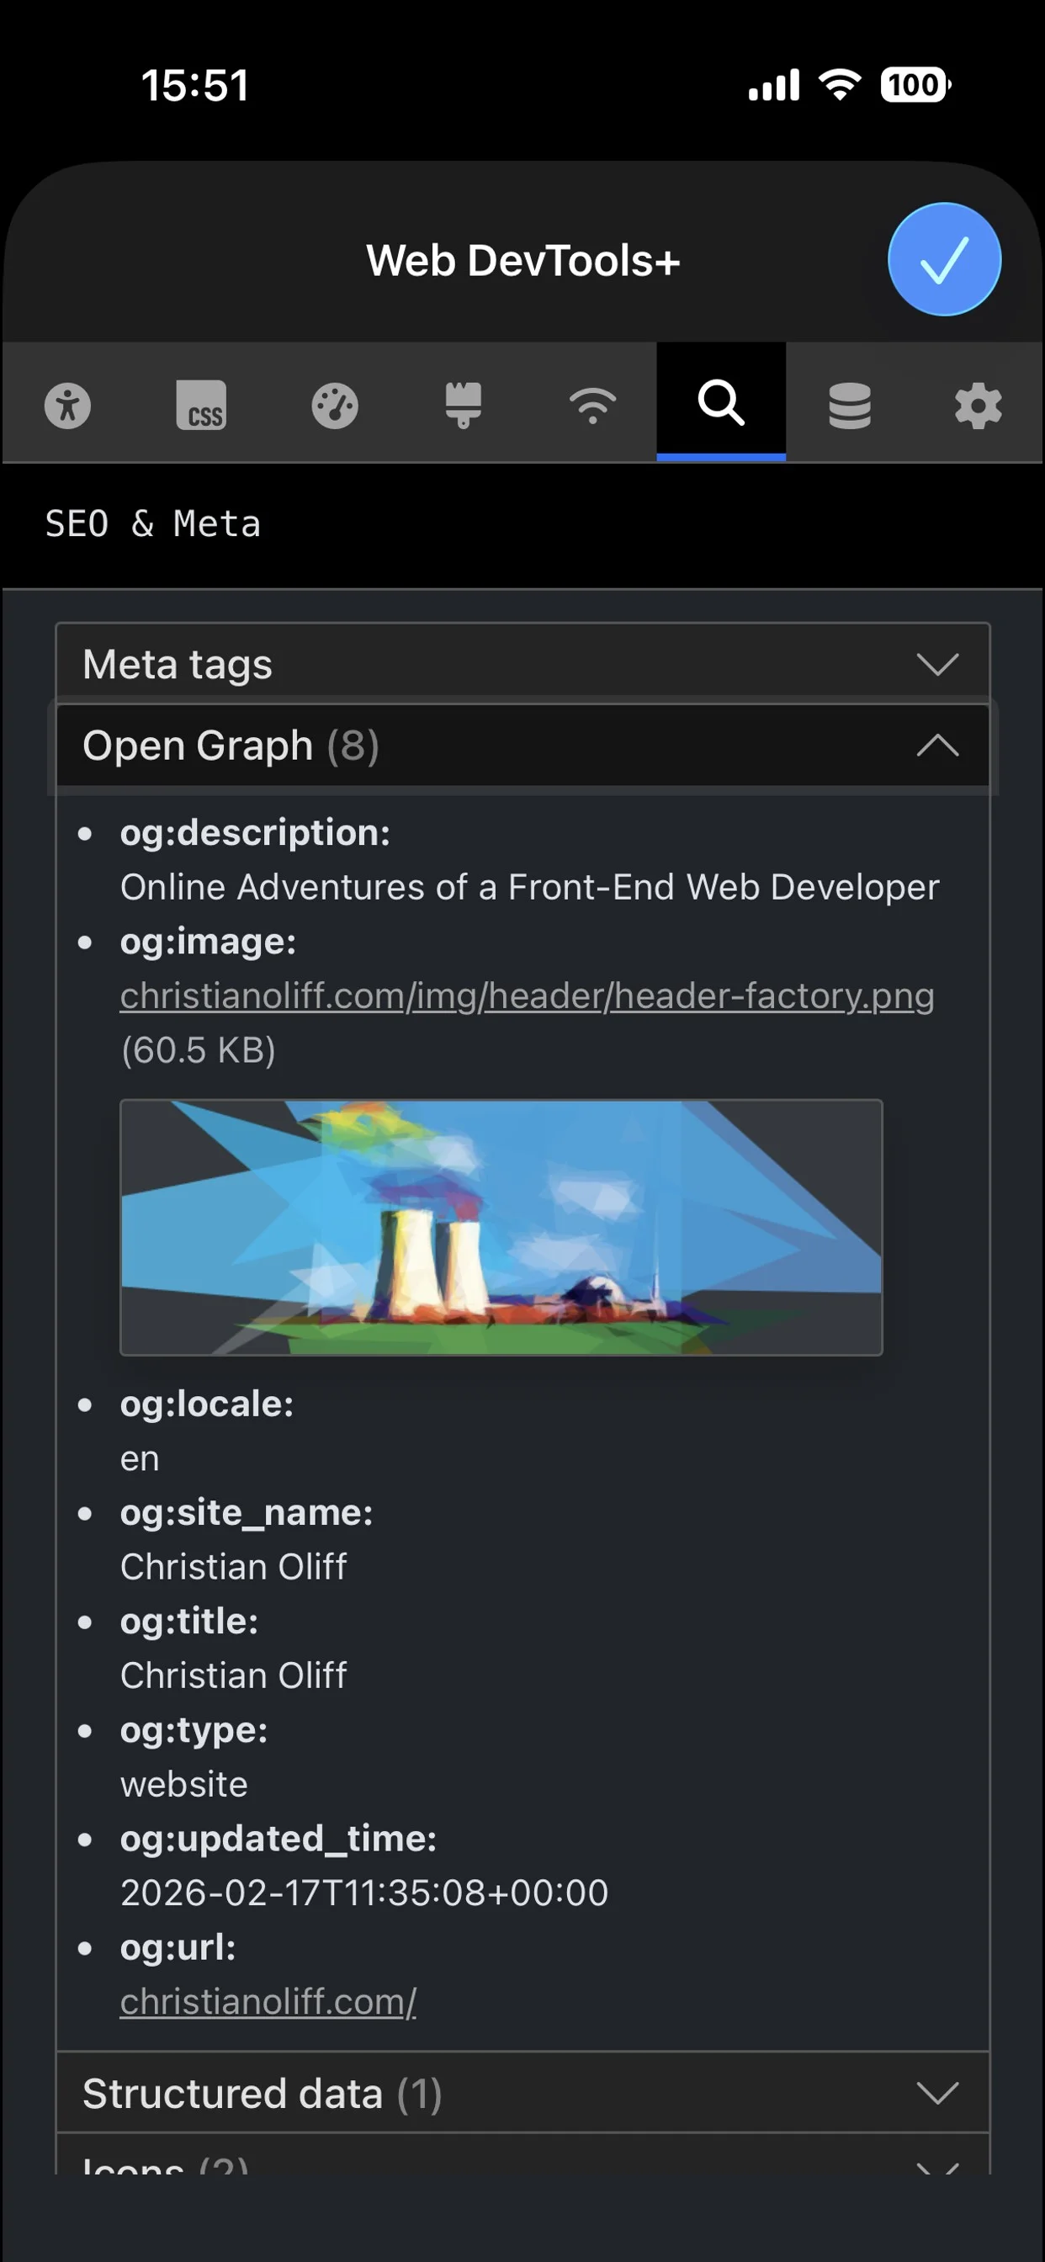Open the CSS inspector tool
The height and width of the screenshot is (2262, 1045).
[x=201, y=405]
